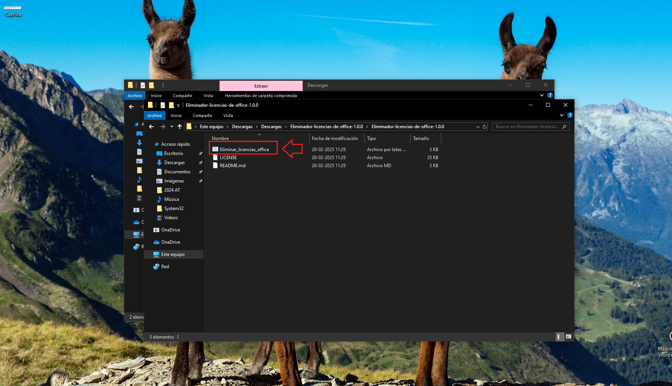
Task: Open the Vista ribbon tab
Action: tap(228, 116)
